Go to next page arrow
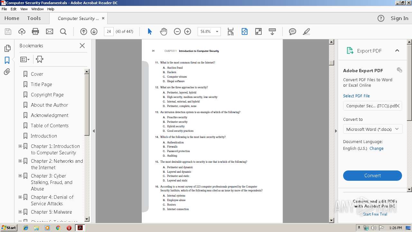The height and width of the screenshot is (232, 412). coord(94,32)
